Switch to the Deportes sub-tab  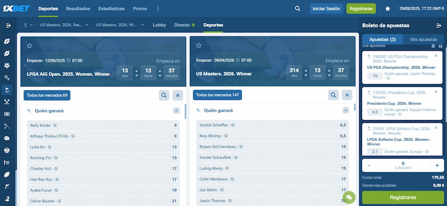point(213,25)
